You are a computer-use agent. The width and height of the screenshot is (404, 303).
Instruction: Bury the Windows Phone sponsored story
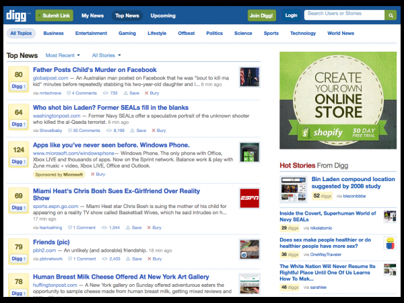98,174
